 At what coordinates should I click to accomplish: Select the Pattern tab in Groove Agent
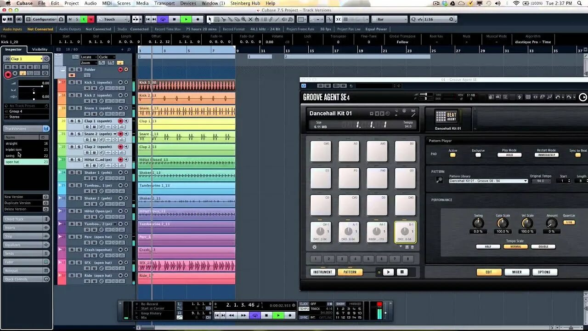(350, 272)
